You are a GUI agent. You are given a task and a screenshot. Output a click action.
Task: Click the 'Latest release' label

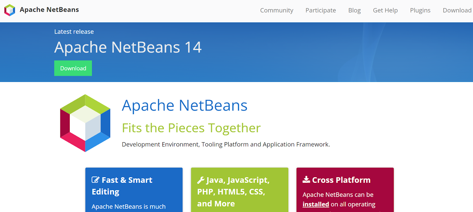click(74, 32)
